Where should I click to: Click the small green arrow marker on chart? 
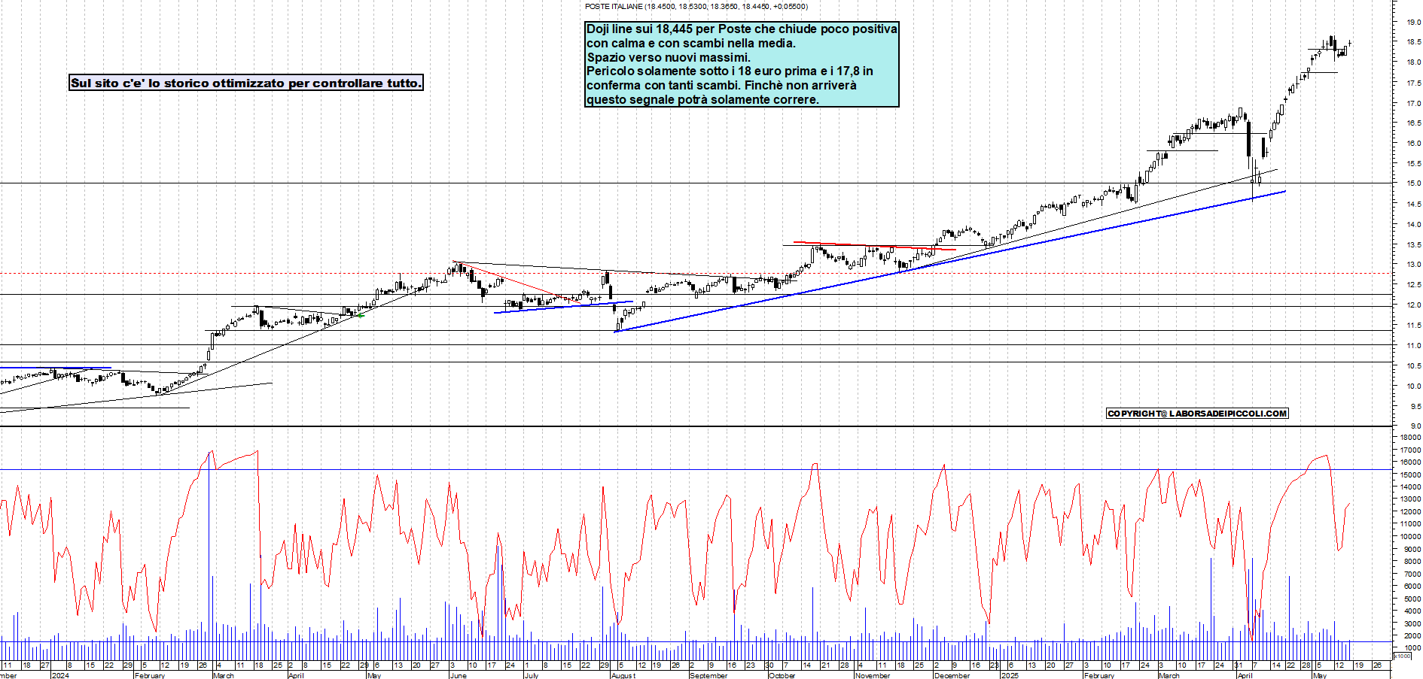[361, 315]
